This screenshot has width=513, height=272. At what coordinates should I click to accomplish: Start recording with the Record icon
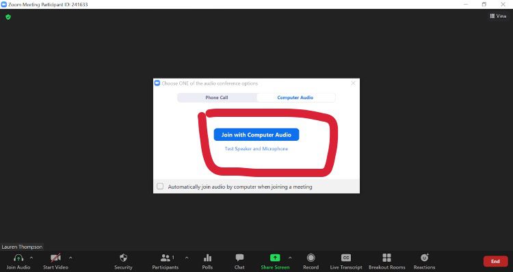[311, 258]
